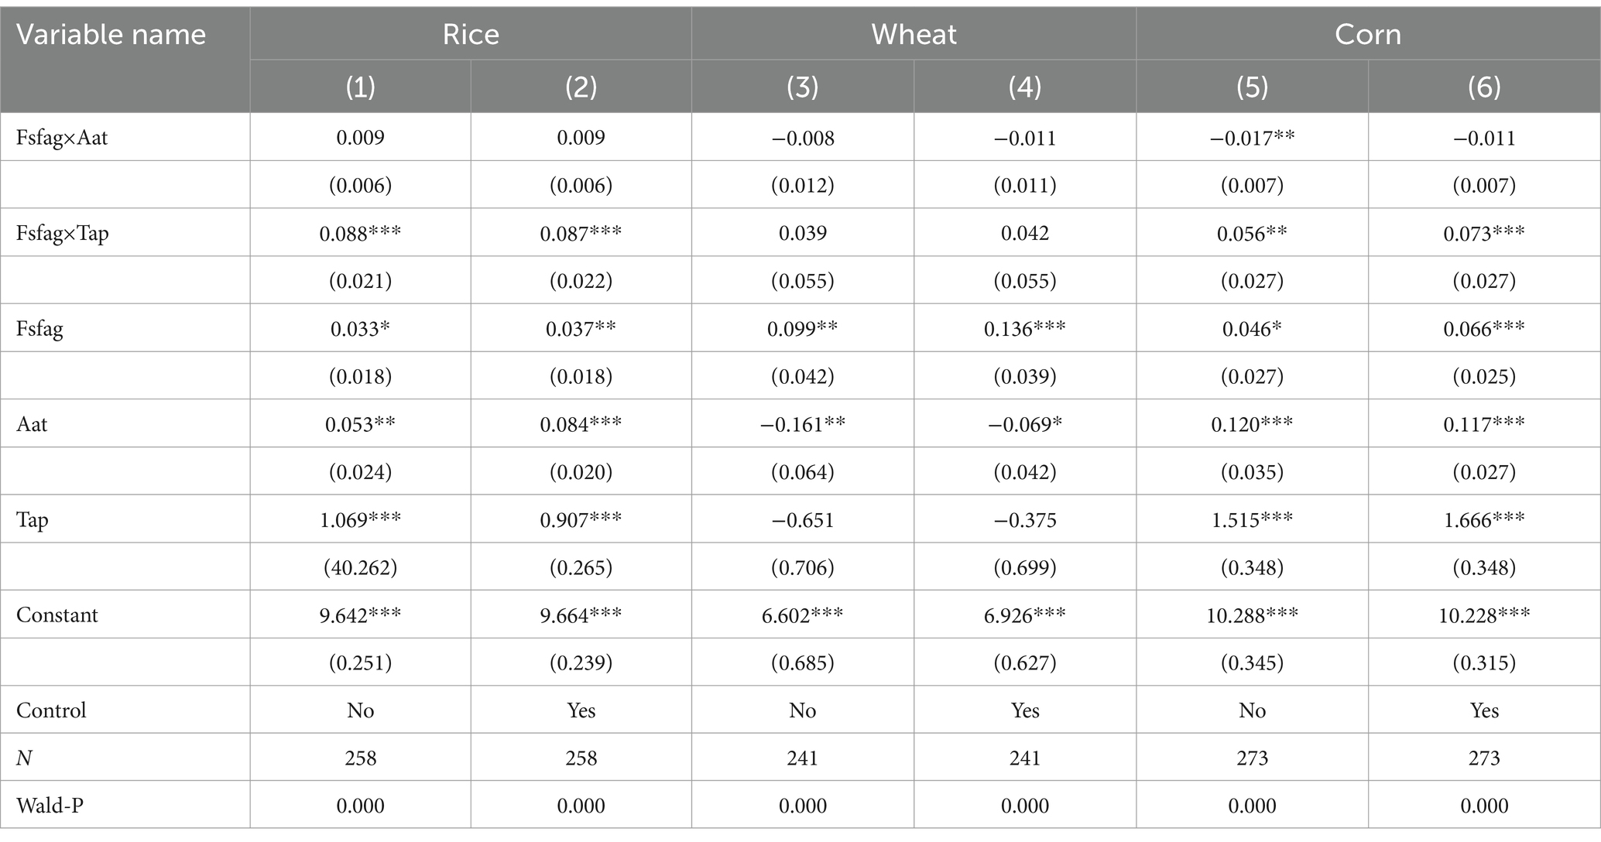Click the 0.088*** cell under Rice
This screenshot has height=842, width=1601.
(360, 233)
